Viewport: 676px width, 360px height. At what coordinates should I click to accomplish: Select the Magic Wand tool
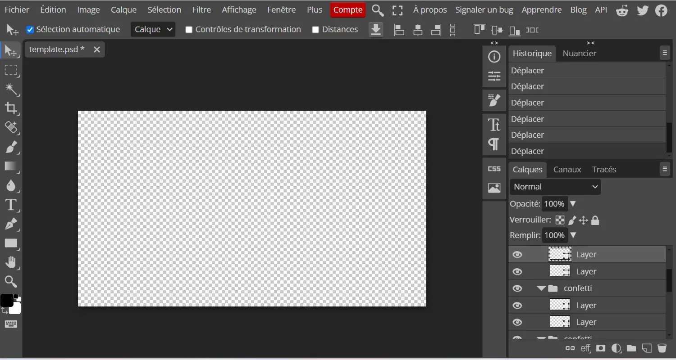11,89
